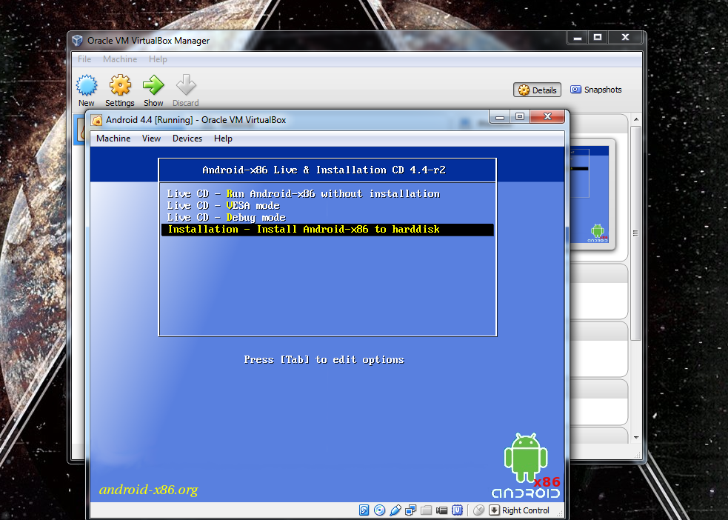Click 'Right Control' host key text
This screenshot has width=728, height=520.
click(526, 510)
